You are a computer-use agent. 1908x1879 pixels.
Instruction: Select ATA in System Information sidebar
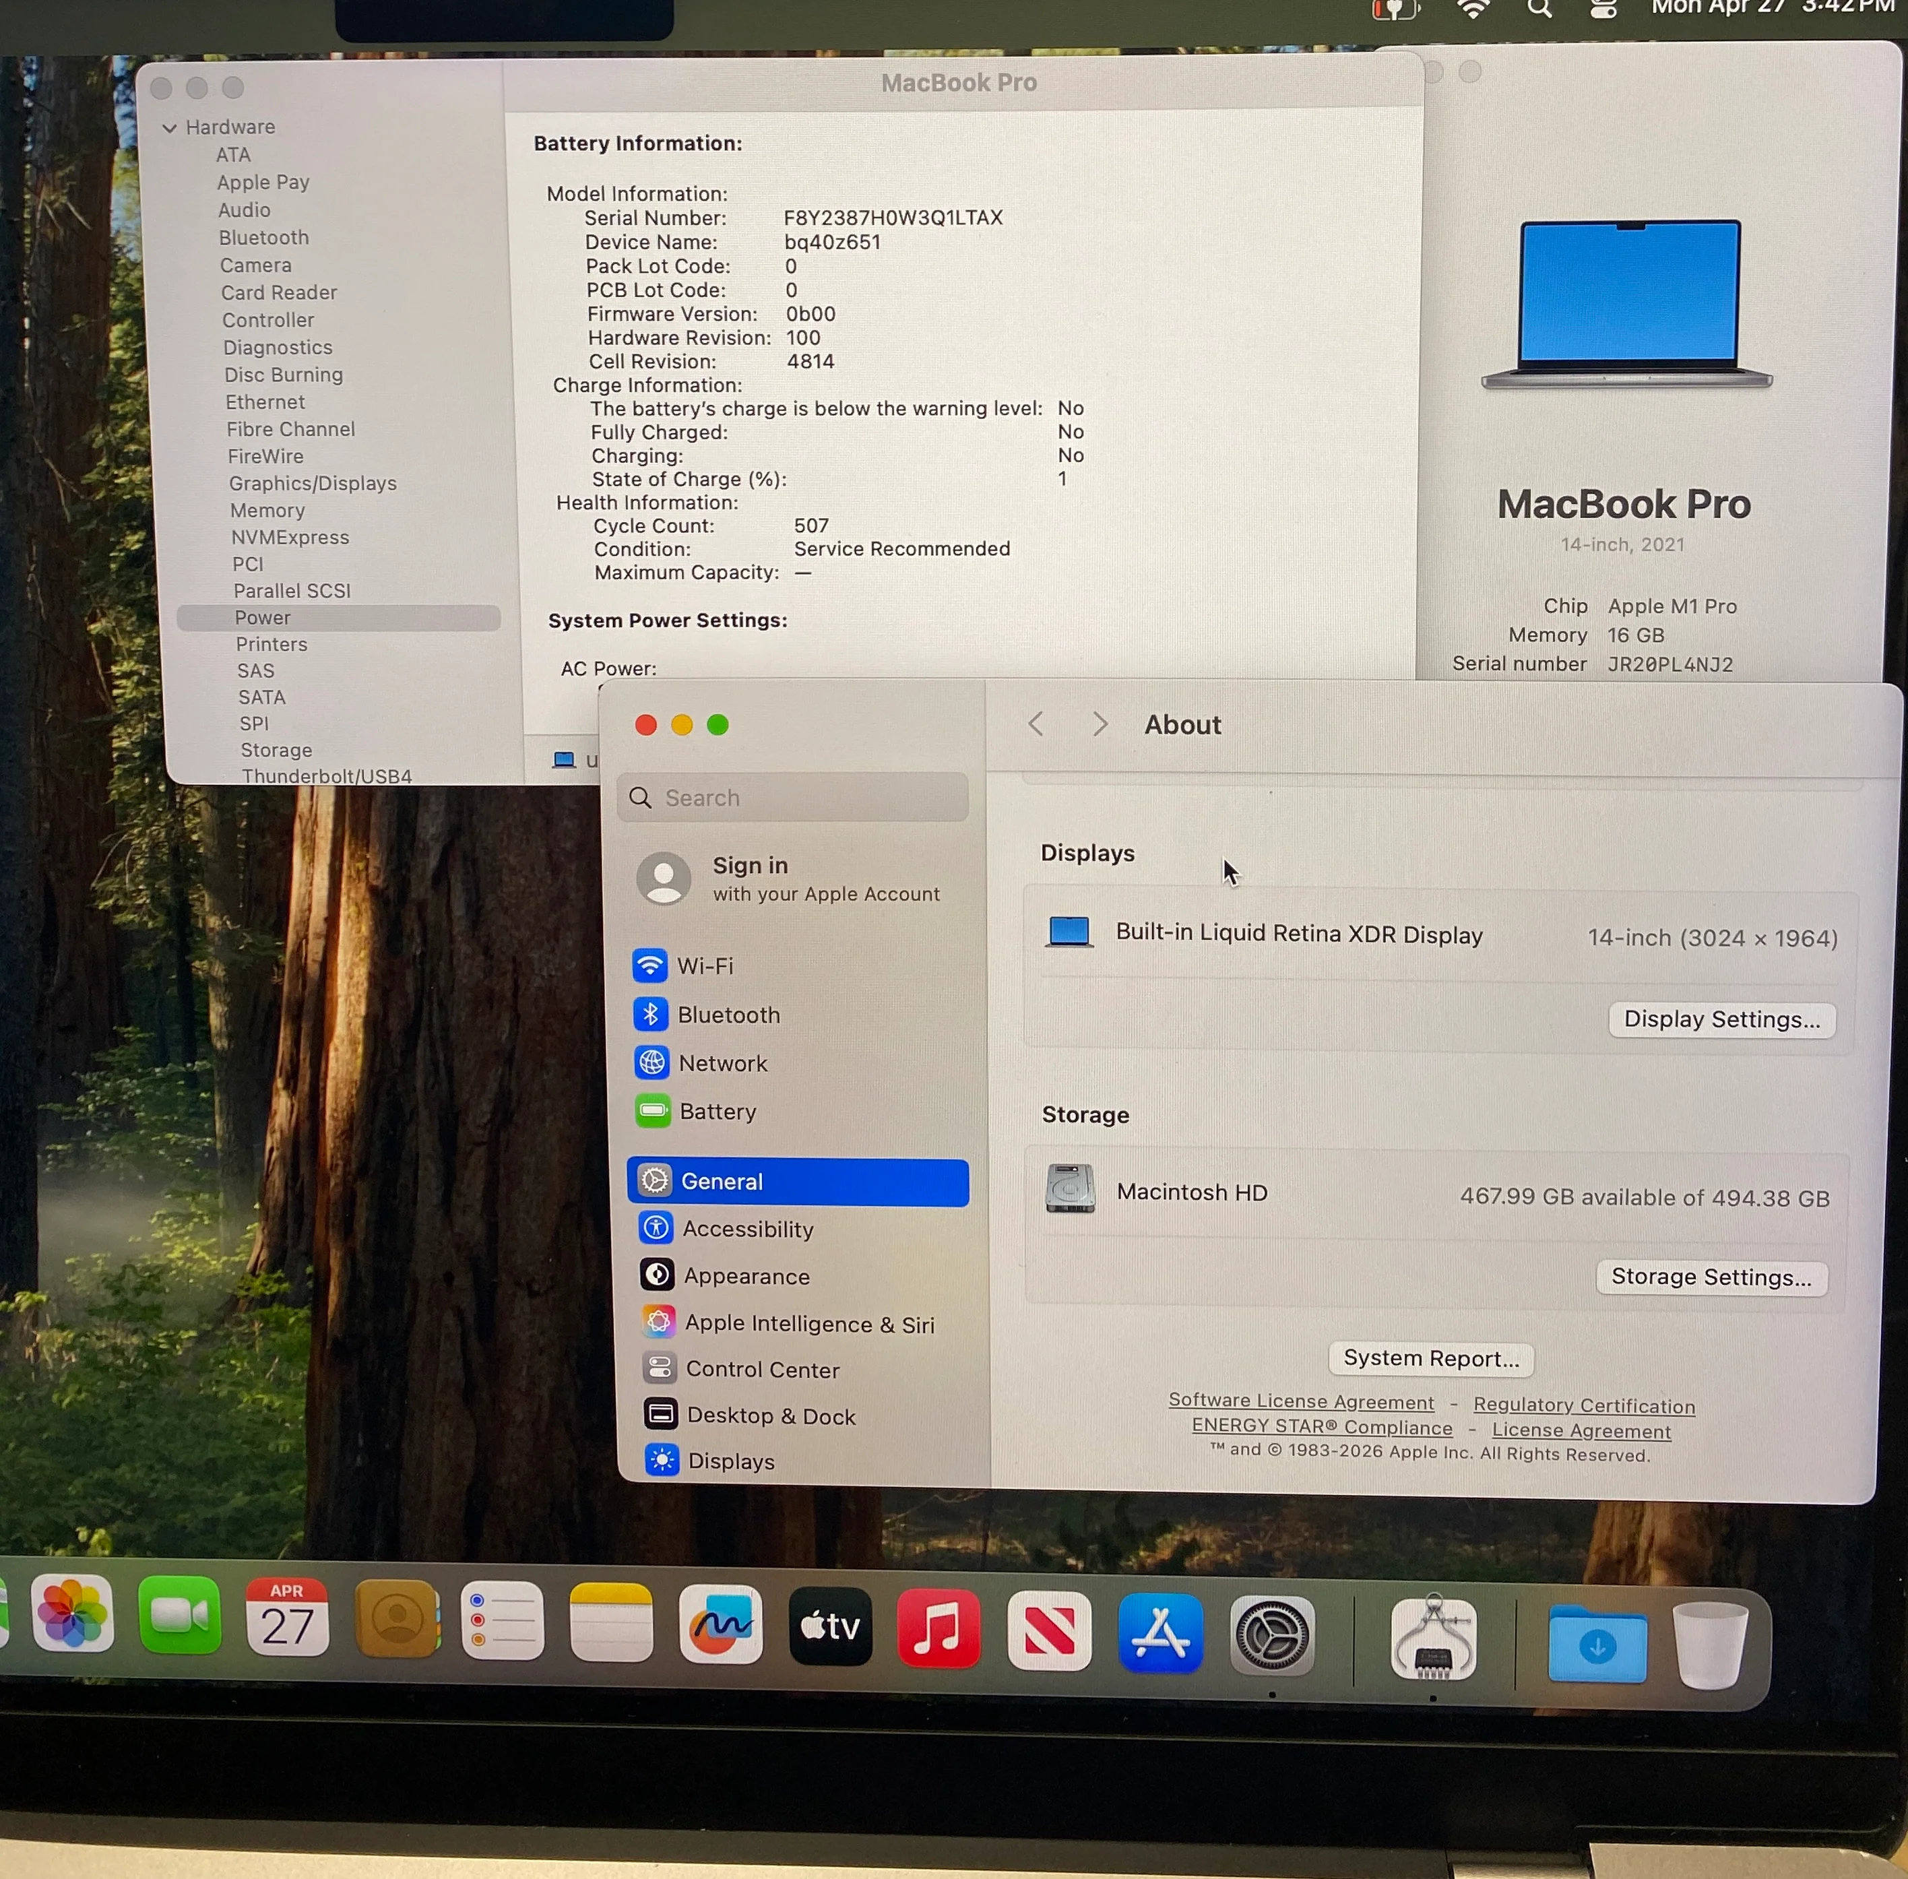pyautogui.click(x=233, y=155)
